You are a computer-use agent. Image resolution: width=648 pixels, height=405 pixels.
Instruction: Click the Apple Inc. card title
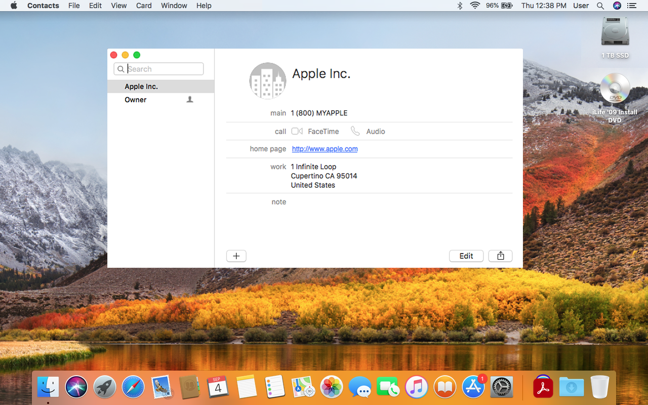[x=321, y=74]
